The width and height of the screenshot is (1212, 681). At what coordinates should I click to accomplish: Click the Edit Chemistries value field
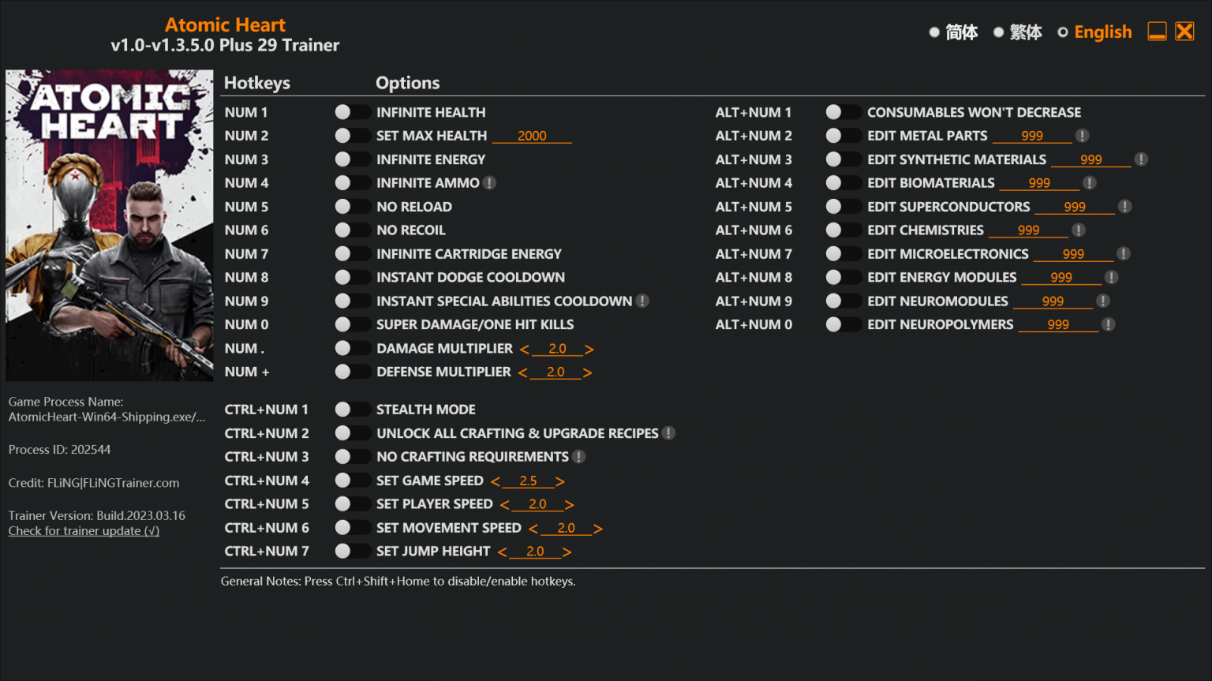click(x=1028, y=230)
